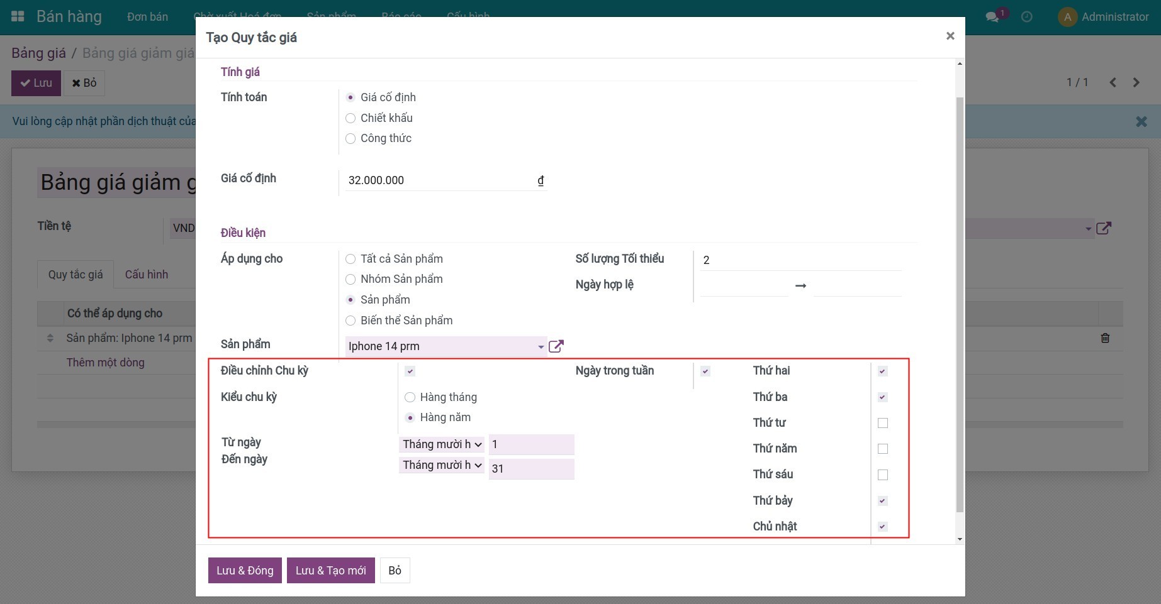This screenshot has width=1161, height=604.
Task: Open the activities clock icon
Action: (x=1026, y=17)
